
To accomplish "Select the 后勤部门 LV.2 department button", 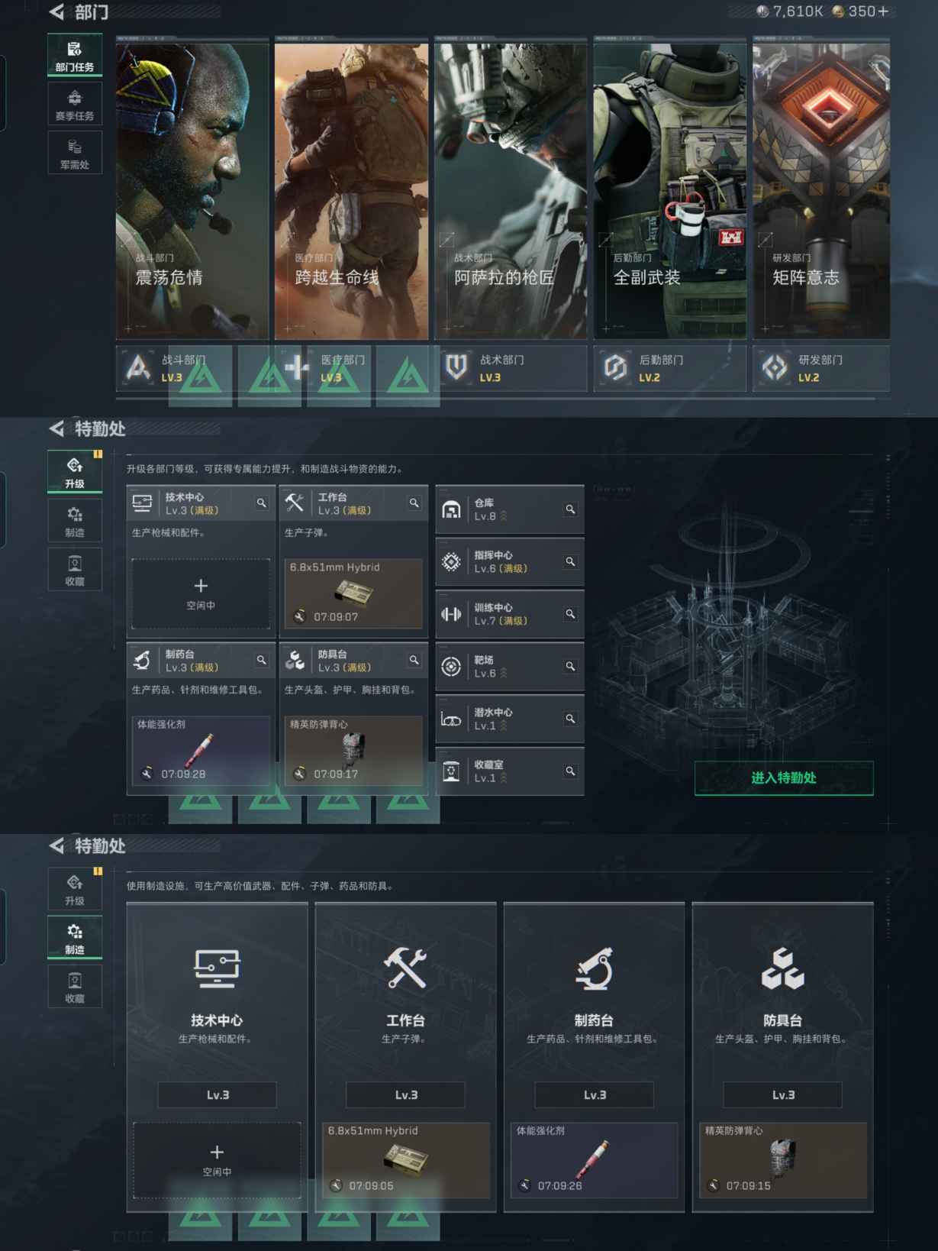I will (669, 368).
